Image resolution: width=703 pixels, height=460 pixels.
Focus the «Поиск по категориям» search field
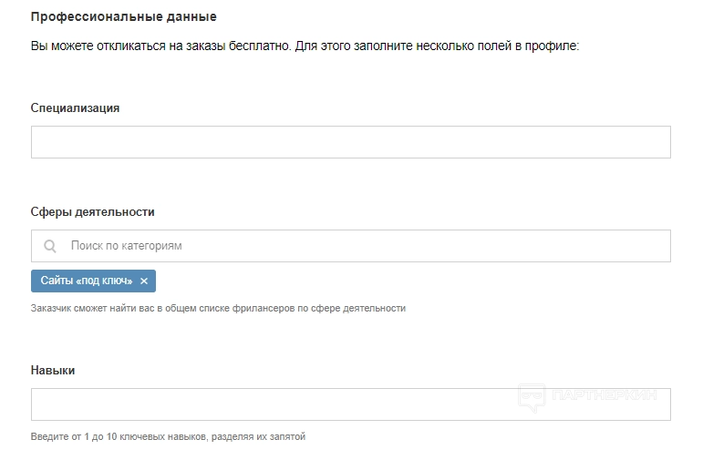(x=365, y=246)
